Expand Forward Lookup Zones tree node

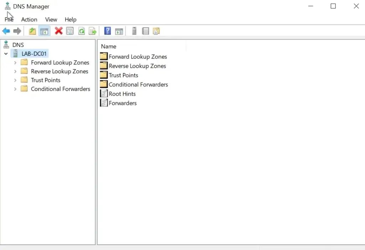[x=15, y=63]
